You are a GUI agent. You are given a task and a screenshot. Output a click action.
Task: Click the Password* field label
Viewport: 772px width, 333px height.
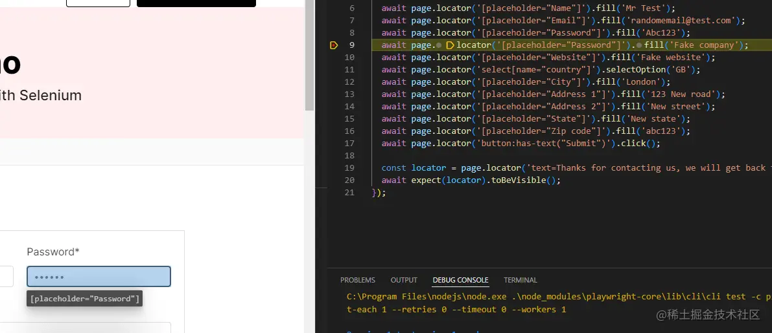point(53,252)
